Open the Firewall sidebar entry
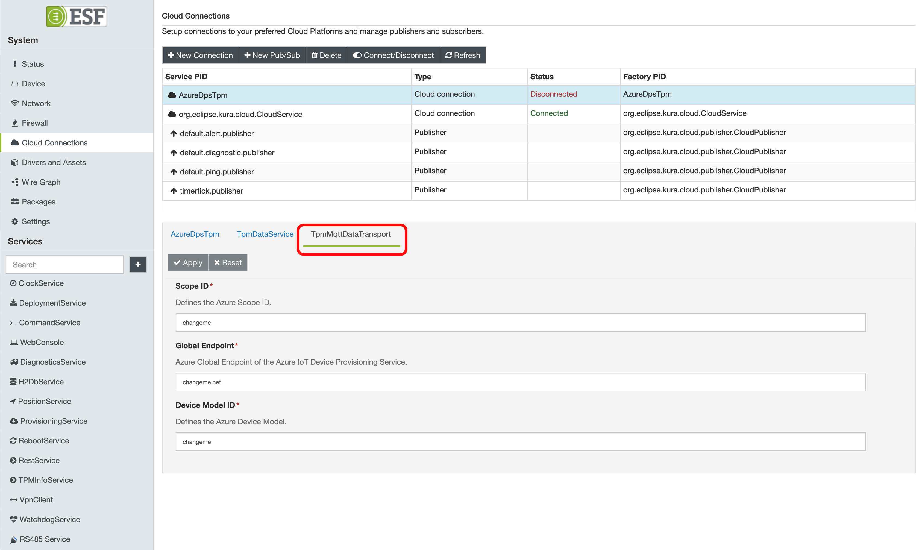 tap(77, 123)
